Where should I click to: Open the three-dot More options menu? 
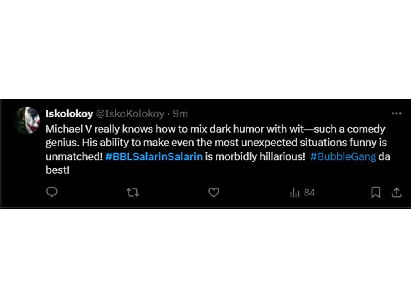click(x=396, y=113)
